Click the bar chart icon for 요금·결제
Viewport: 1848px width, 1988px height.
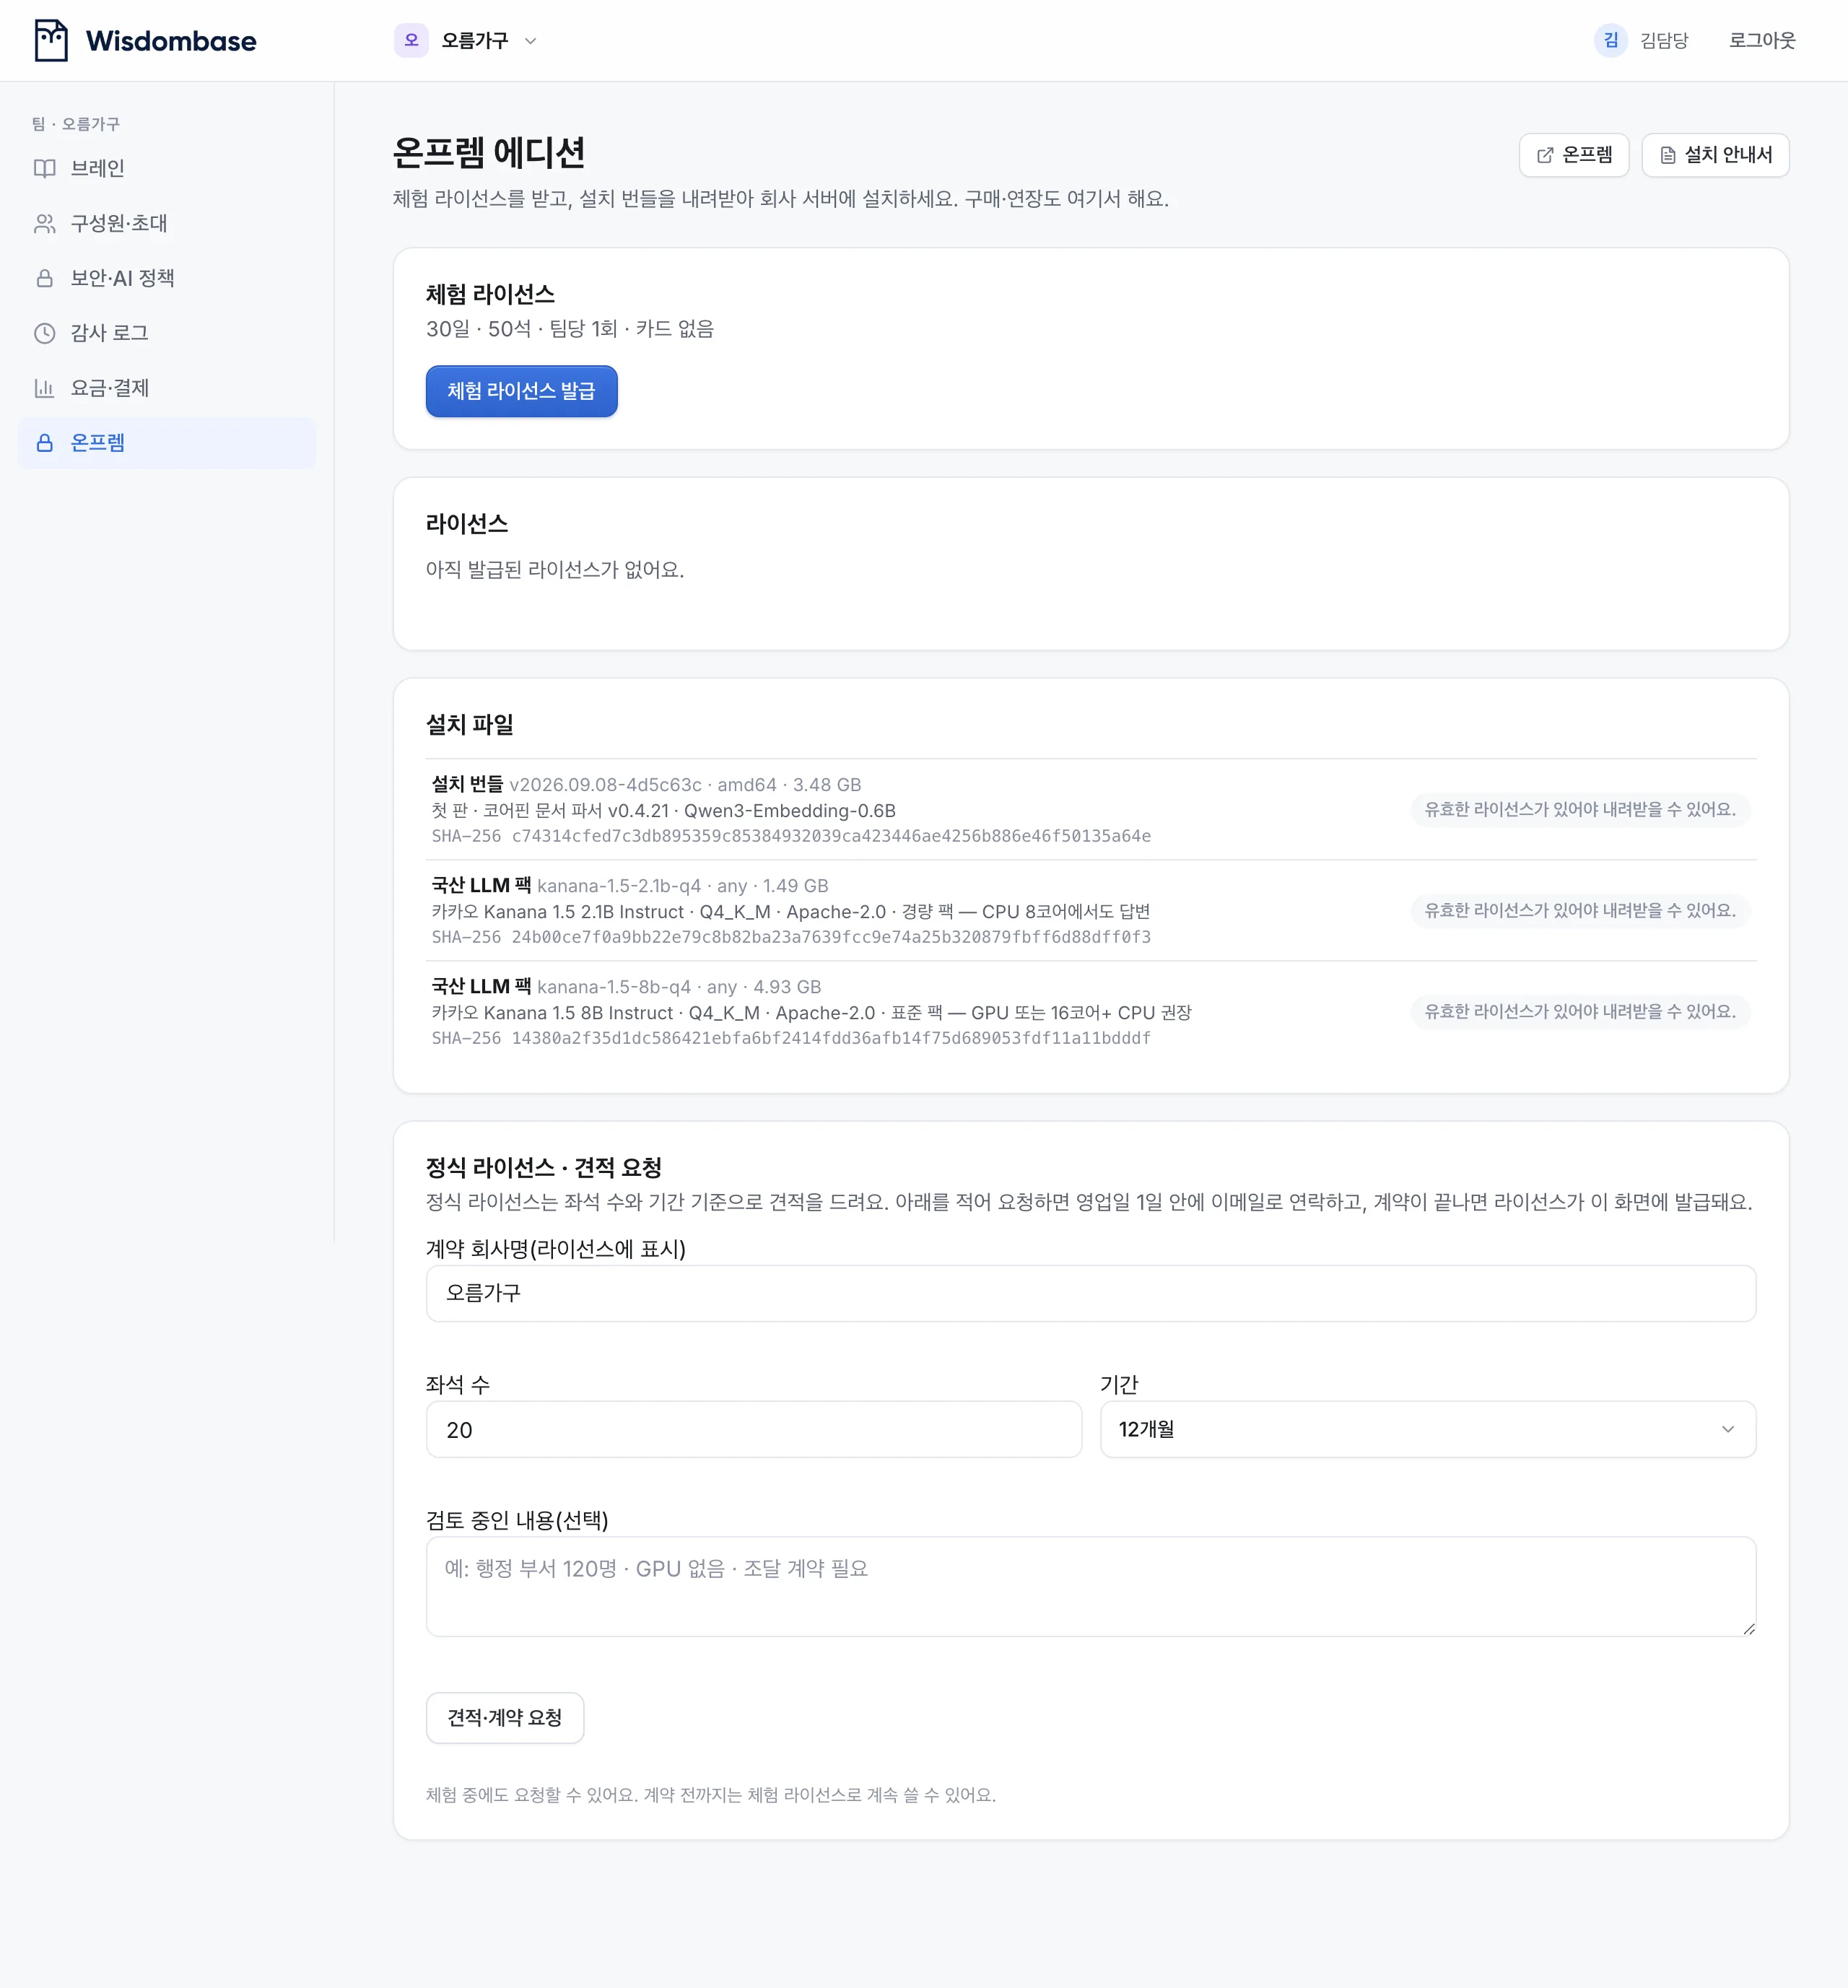click(45, 389)
